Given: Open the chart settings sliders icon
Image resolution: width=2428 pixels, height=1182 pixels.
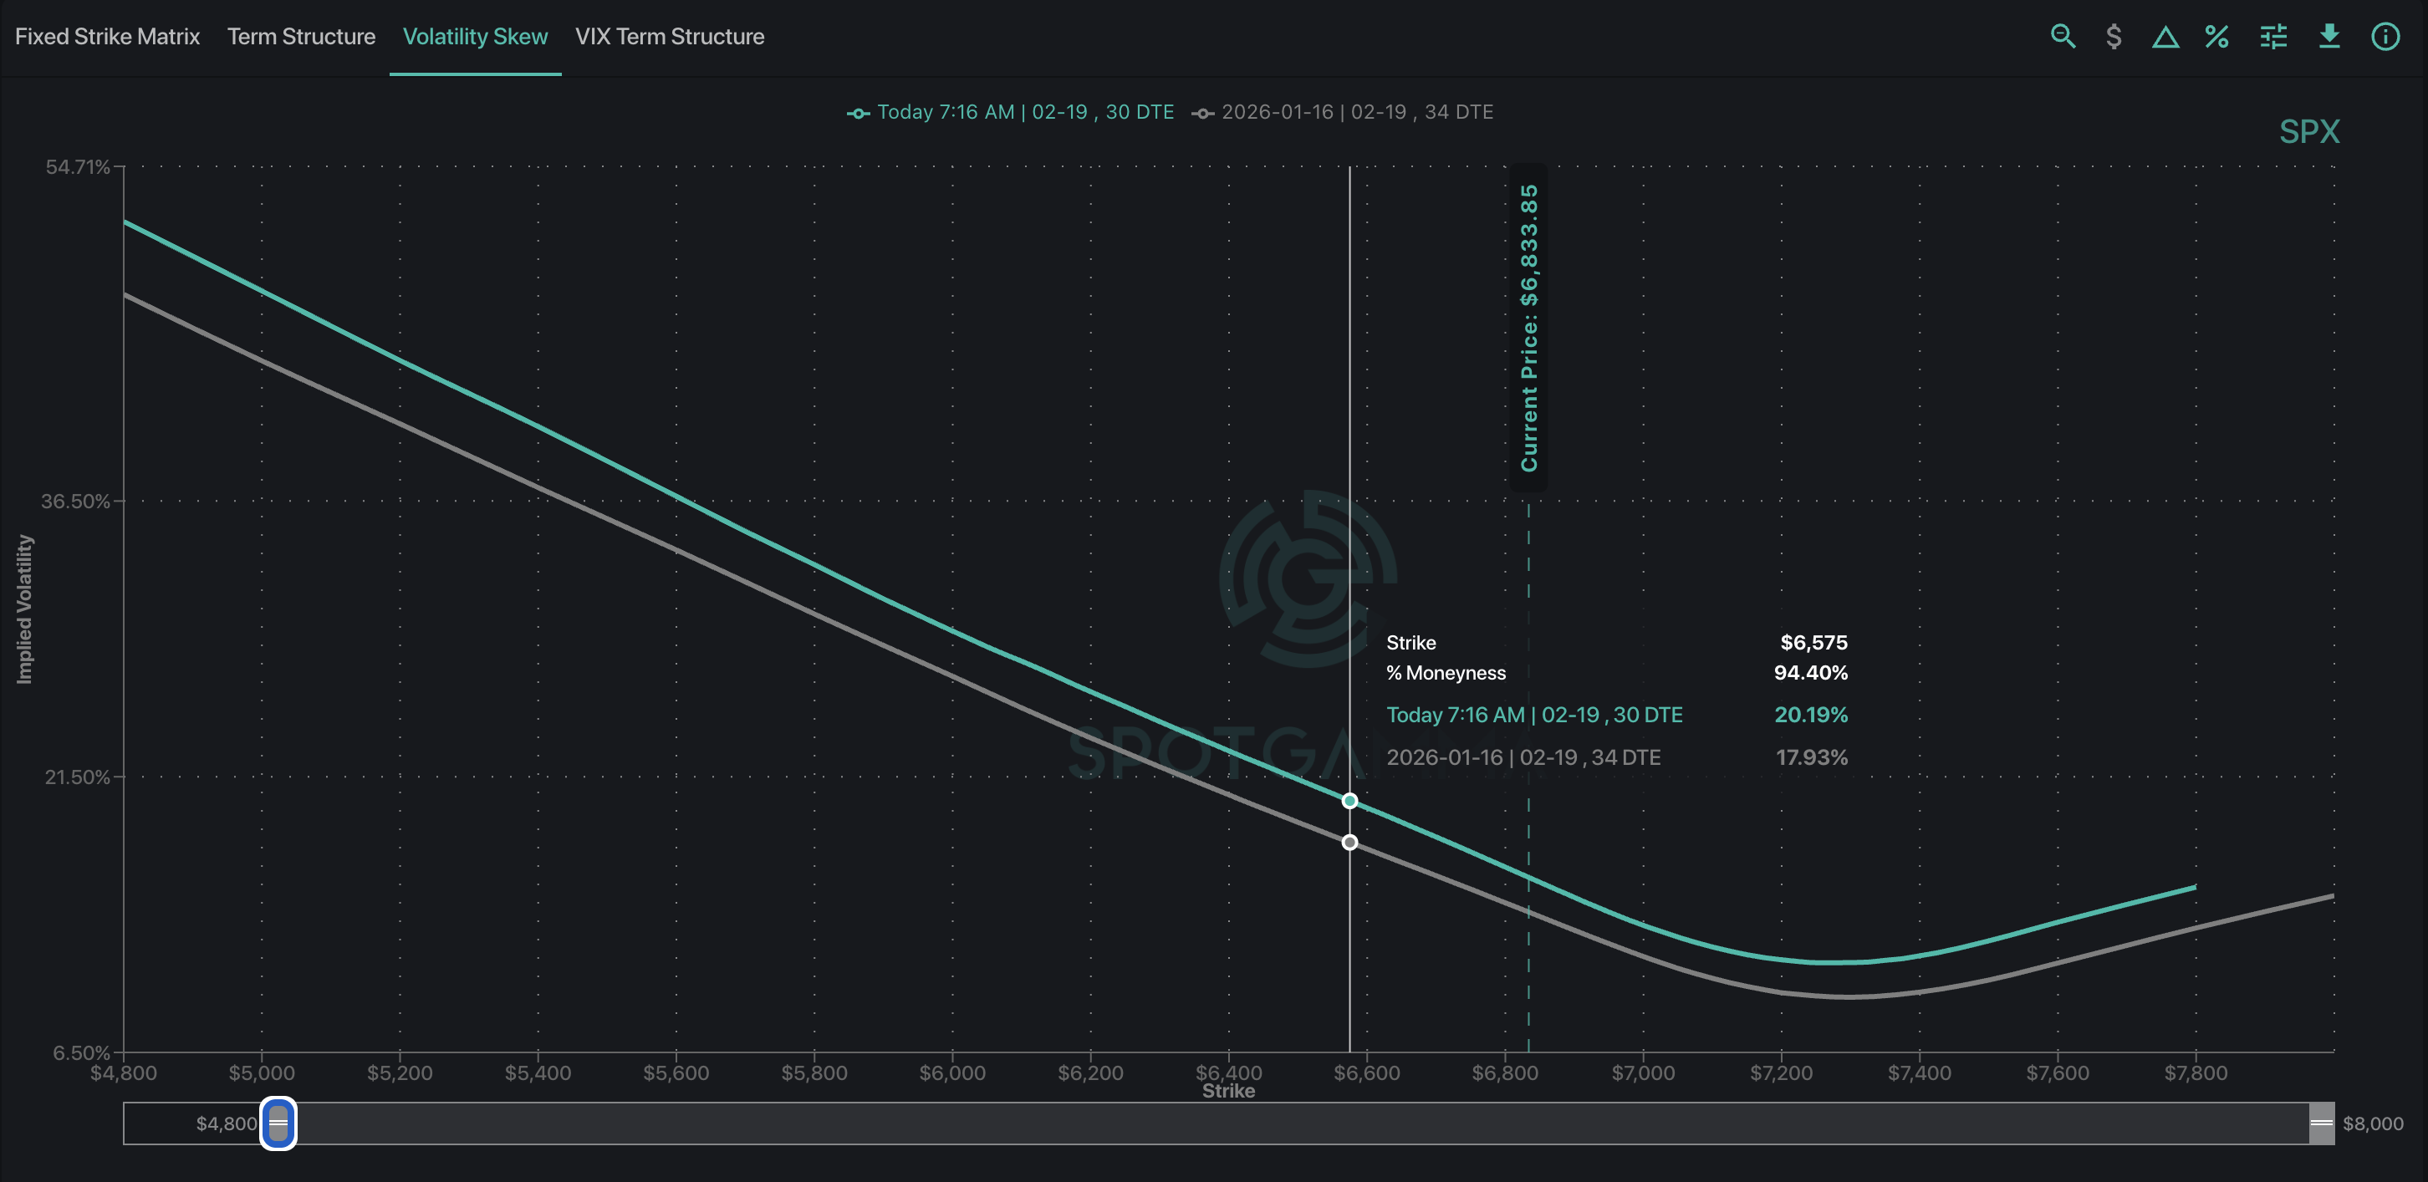Looking at the screenshot, I should 2273,37.
